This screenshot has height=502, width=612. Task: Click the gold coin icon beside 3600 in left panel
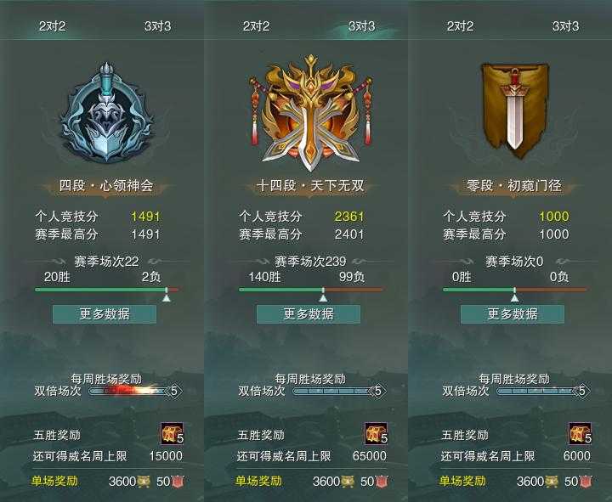click(144, 482)
